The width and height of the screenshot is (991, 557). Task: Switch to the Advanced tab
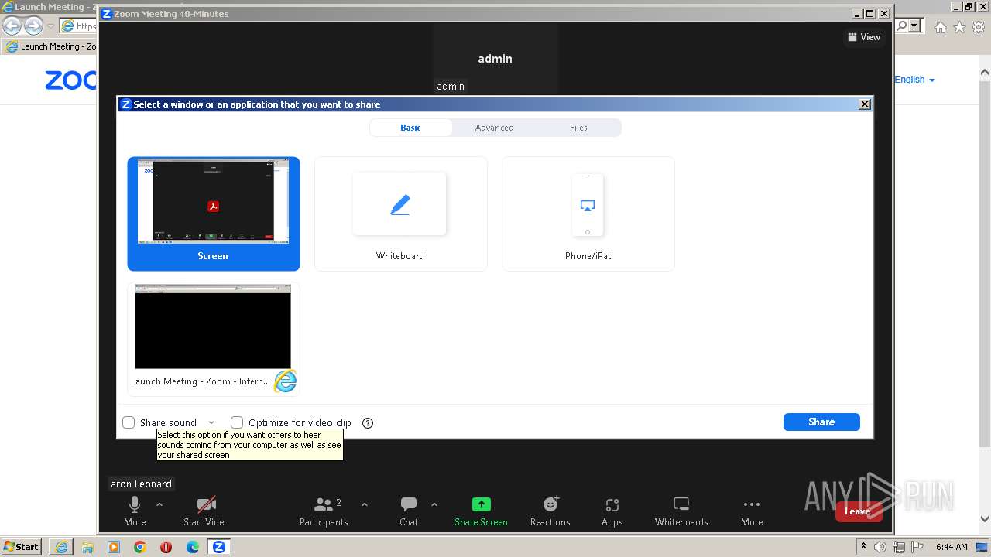(494, 128)
